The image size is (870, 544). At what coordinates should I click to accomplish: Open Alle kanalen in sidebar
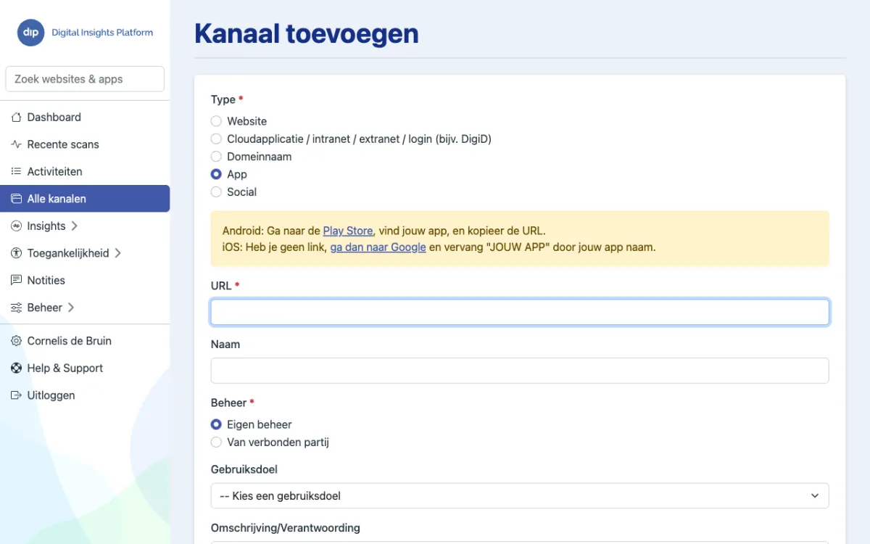[x=85, y=199]
